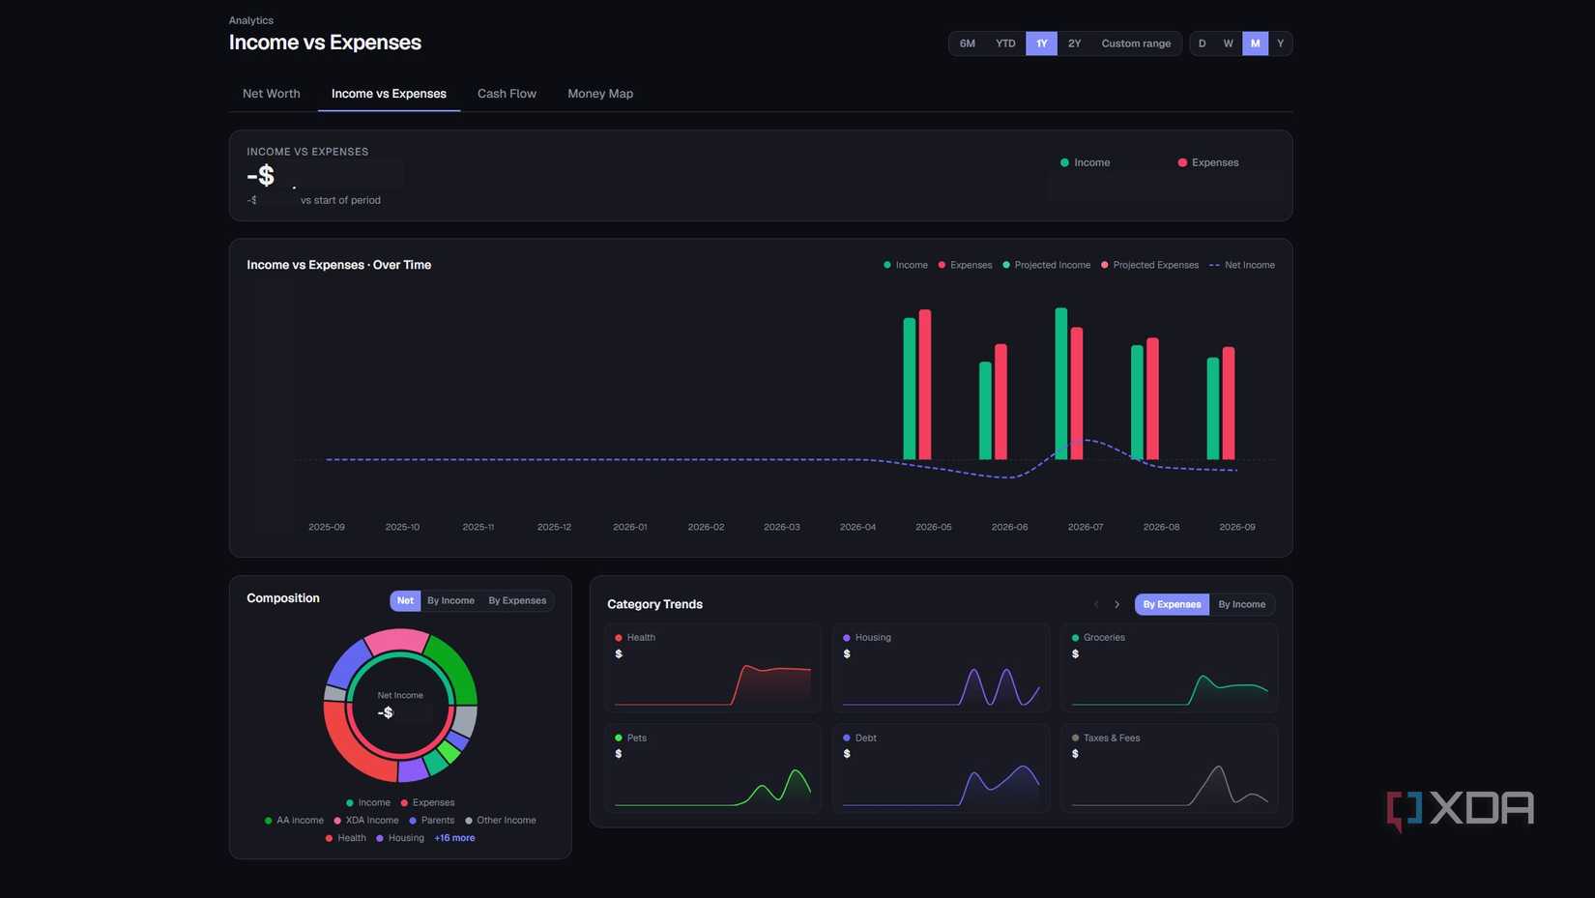1595x898 pixels.
Task: Open the Groceries category trend card
Action: coord(1170,668)
